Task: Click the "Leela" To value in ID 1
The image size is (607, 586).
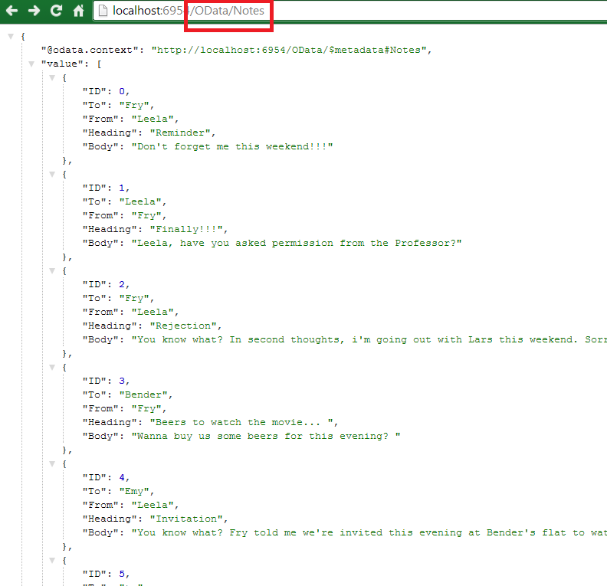Action: point(140,202)
